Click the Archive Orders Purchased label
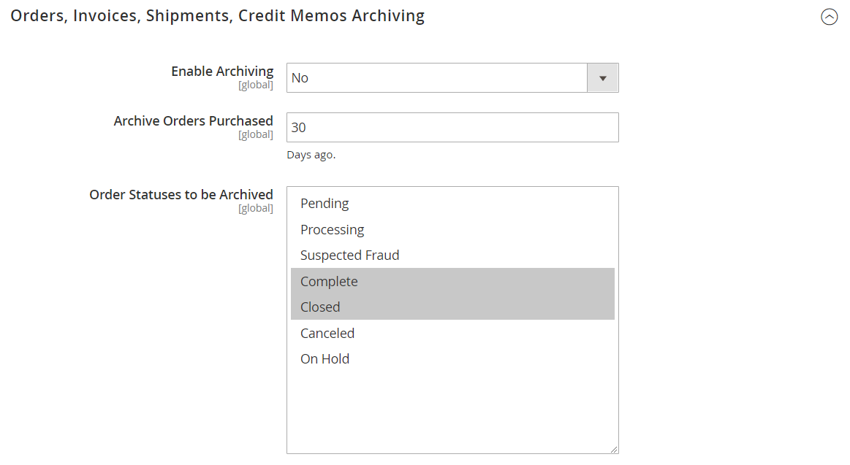This screenshot has width=850, height=465. coord(193,121)
